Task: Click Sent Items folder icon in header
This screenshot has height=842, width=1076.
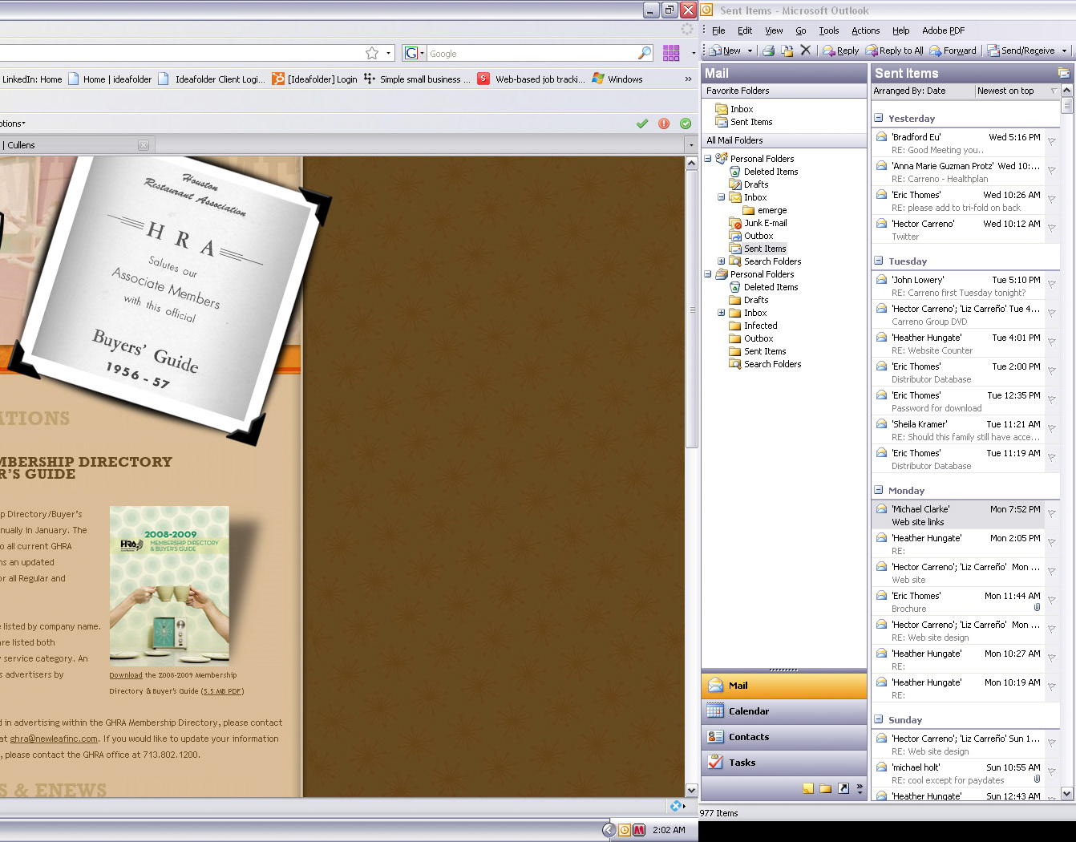Action: 1064,73
